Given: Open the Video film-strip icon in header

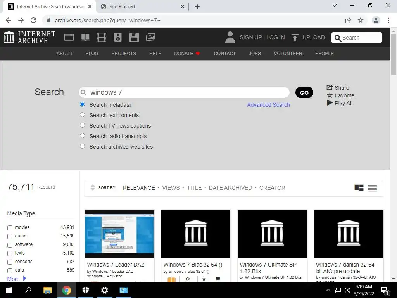Looking at the screenshot, I should point(102,37).
